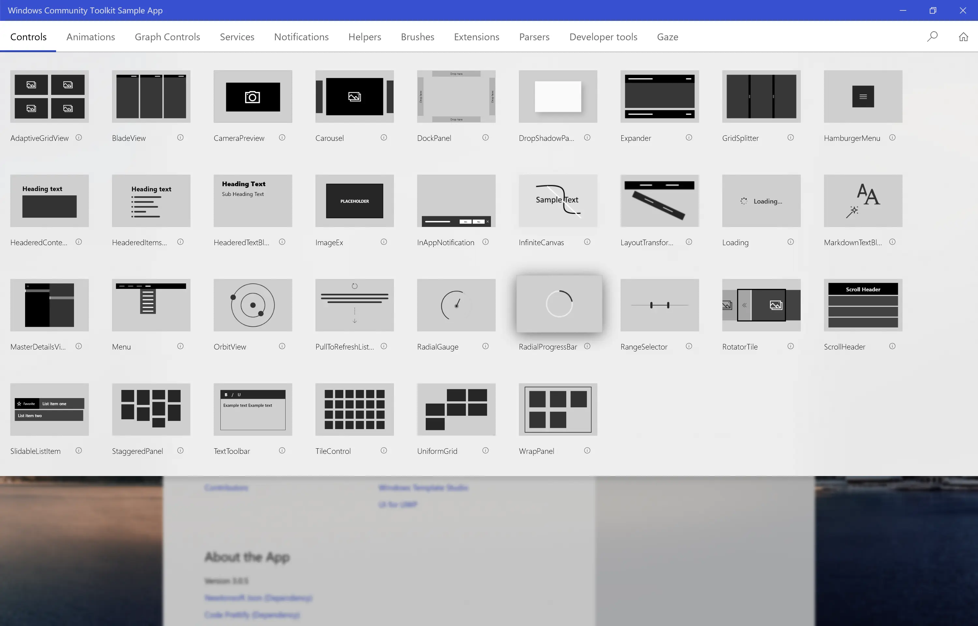This screenshot has width=978, height=626.
Task: Click the info icon next to Carousel
Action: coord(384,137)
